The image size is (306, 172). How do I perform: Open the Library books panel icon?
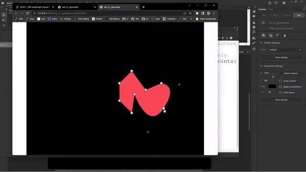click(x=254, y=38)
